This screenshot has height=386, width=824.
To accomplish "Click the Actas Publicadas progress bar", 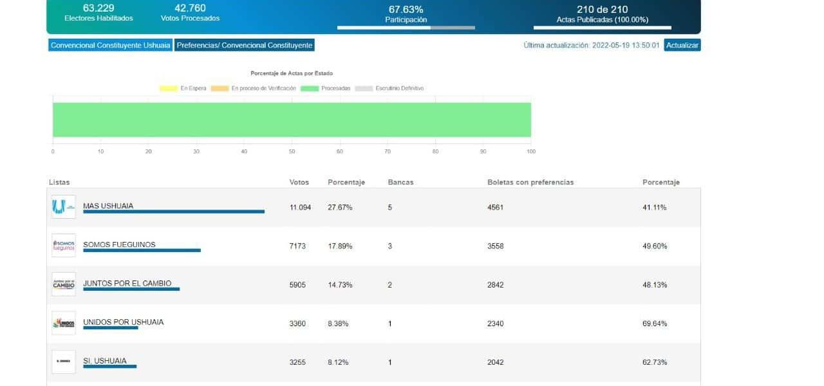I will pyautogui.click(x=602, y=28).
